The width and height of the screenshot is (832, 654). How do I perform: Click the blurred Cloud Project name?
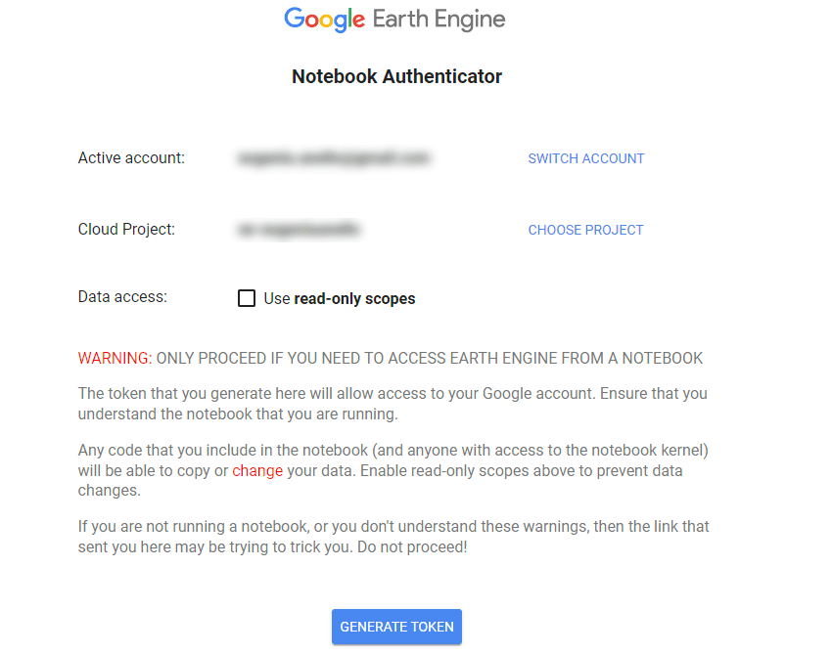point(299,230)
